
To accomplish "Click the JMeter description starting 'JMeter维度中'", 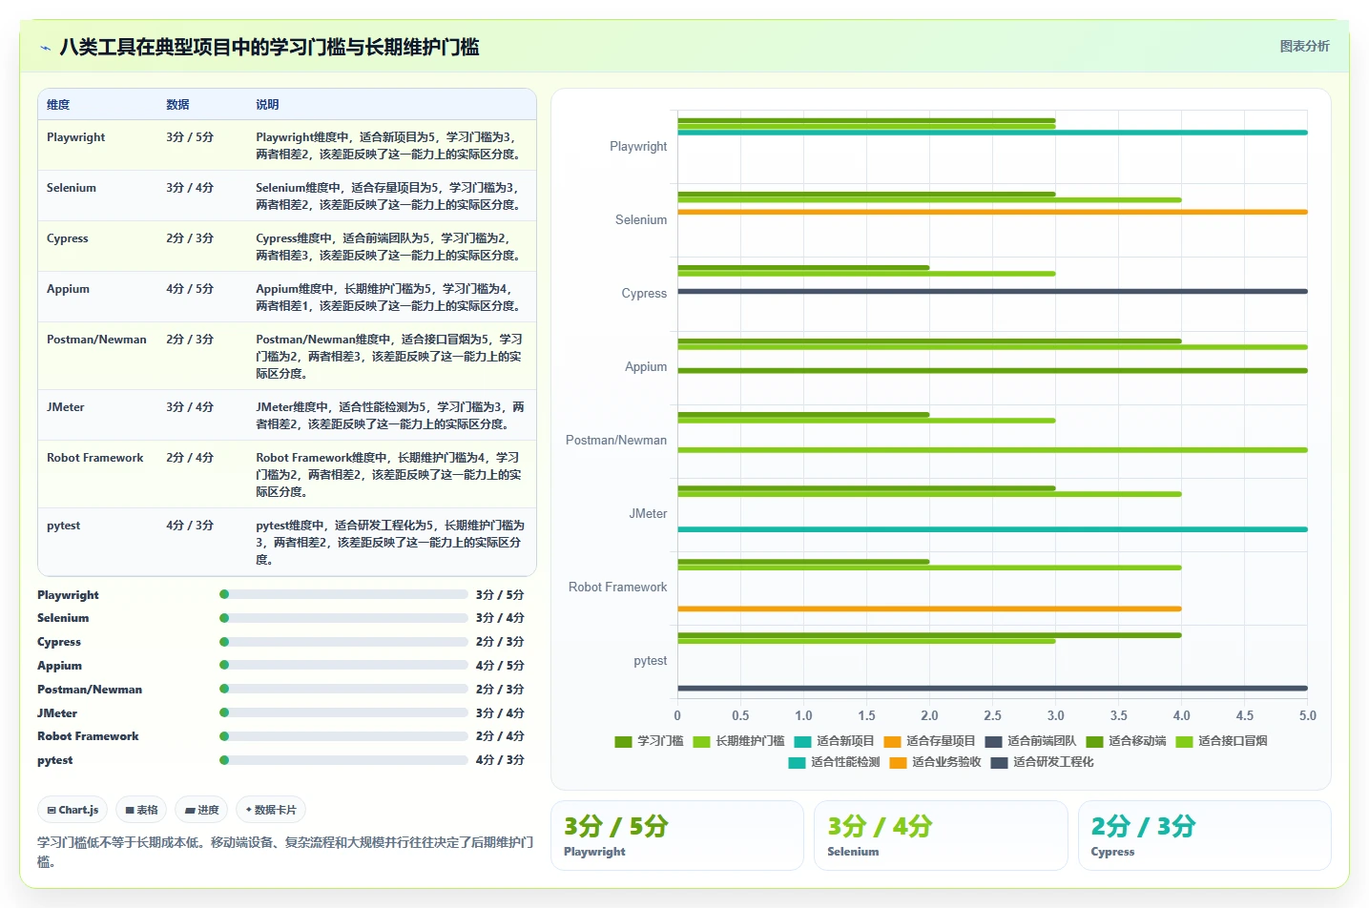I will coord(389,416).
